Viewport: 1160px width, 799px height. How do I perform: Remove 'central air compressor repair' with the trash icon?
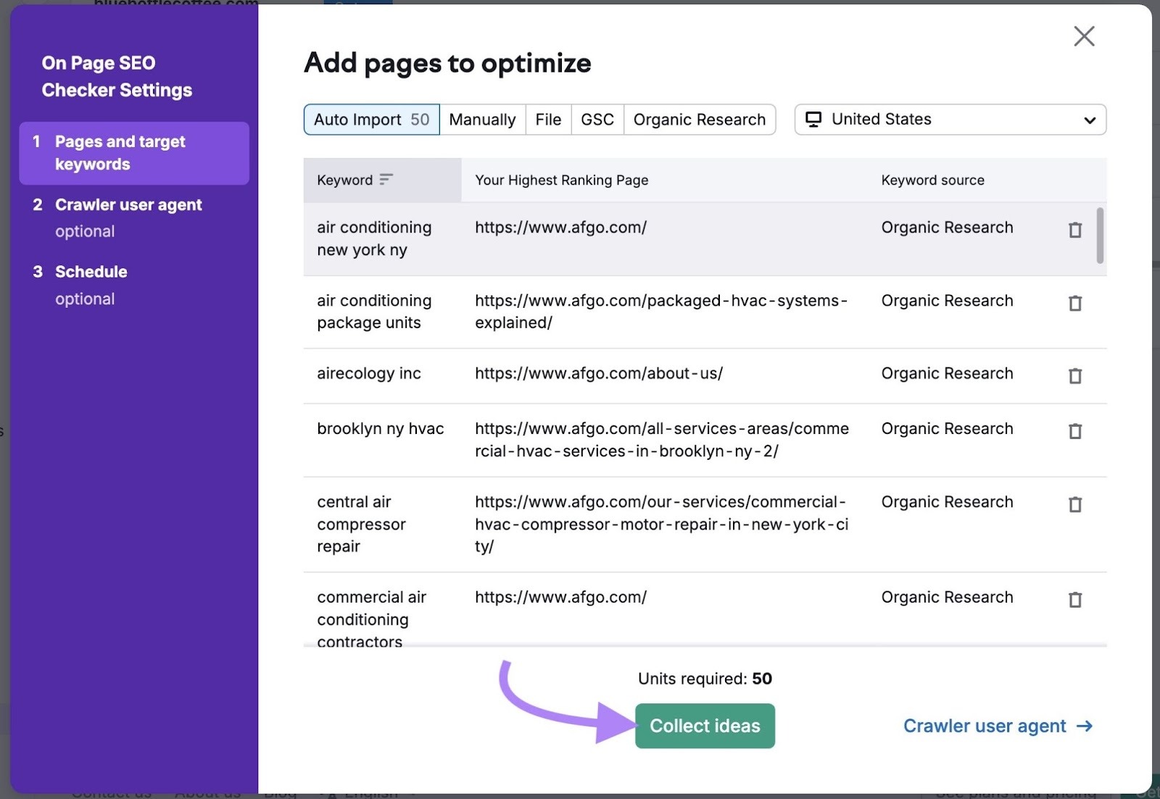1074,504
